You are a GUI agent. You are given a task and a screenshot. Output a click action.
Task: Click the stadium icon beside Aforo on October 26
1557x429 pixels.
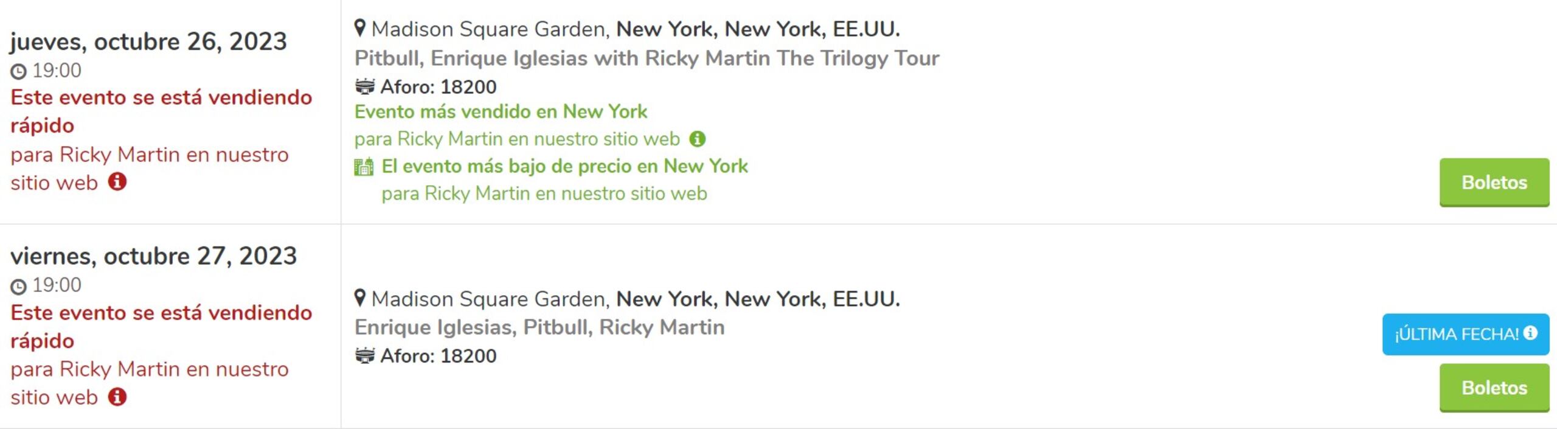click(365, 86)
